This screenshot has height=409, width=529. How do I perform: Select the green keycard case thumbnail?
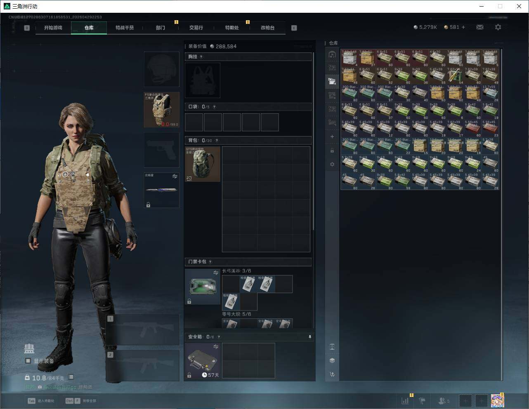tap(203, 287)
